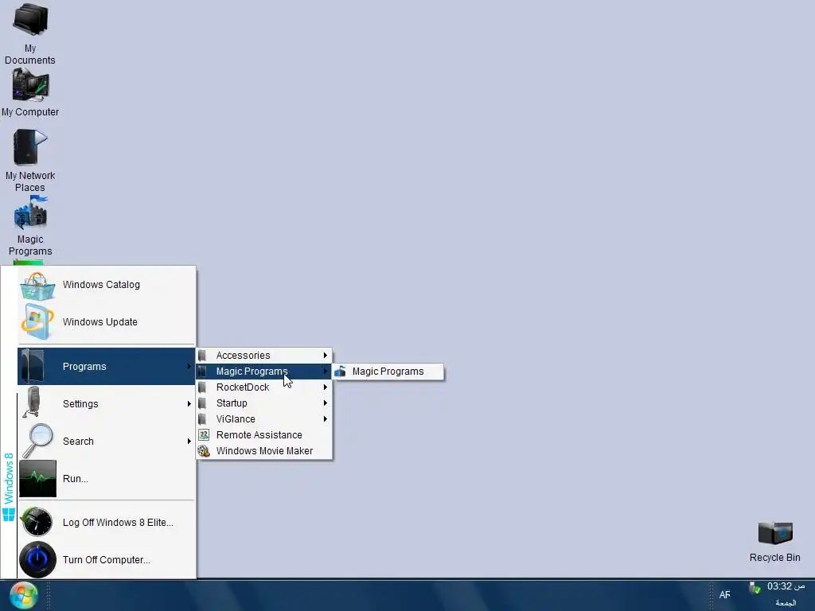
Task: Select the Recycle Bin desktop icon
Action: pyautogui.click(x=775, y=542)
